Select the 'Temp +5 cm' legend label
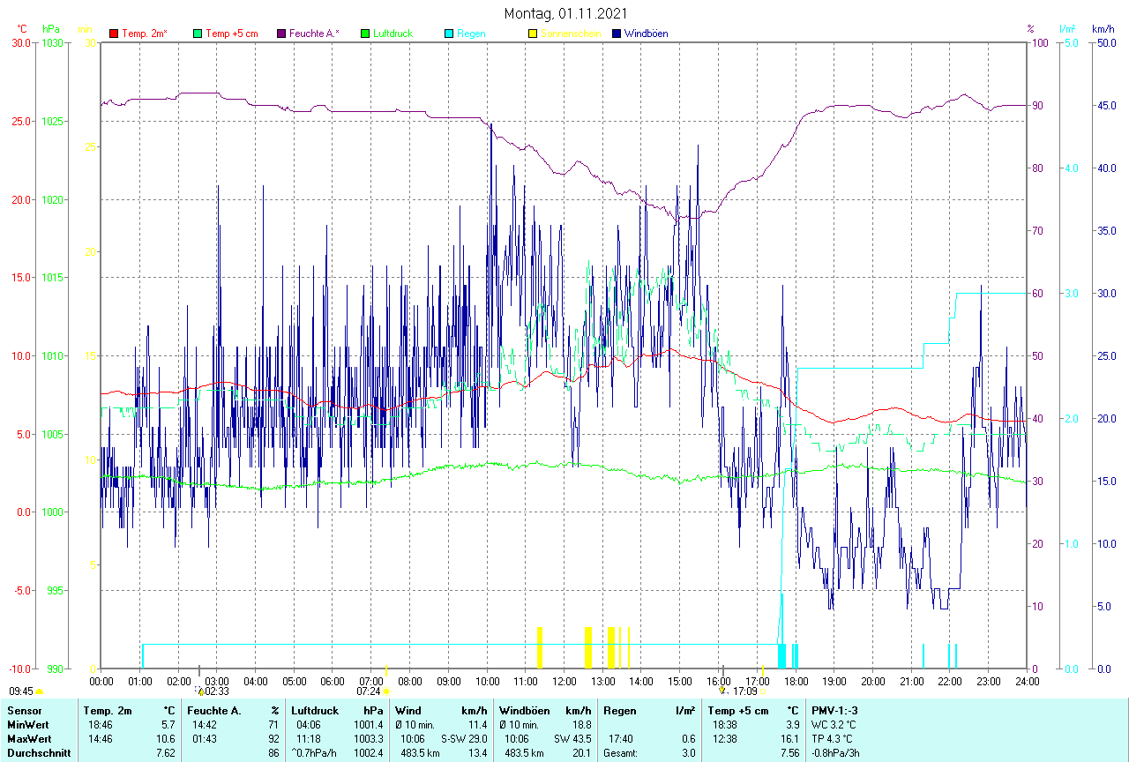The width and height of the screenshot is (1129, 762). point(231,34)
